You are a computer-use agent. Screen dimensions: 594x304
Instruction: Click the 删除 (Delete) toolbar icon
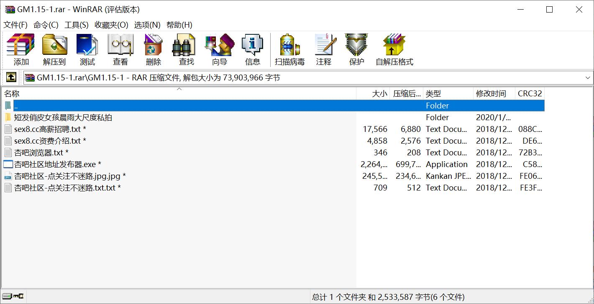153,45
